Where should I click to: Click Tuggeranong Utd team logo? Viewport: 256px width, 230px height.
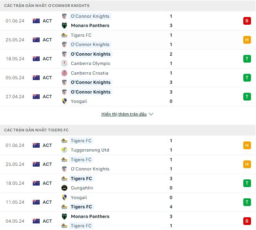coord(64,150)
